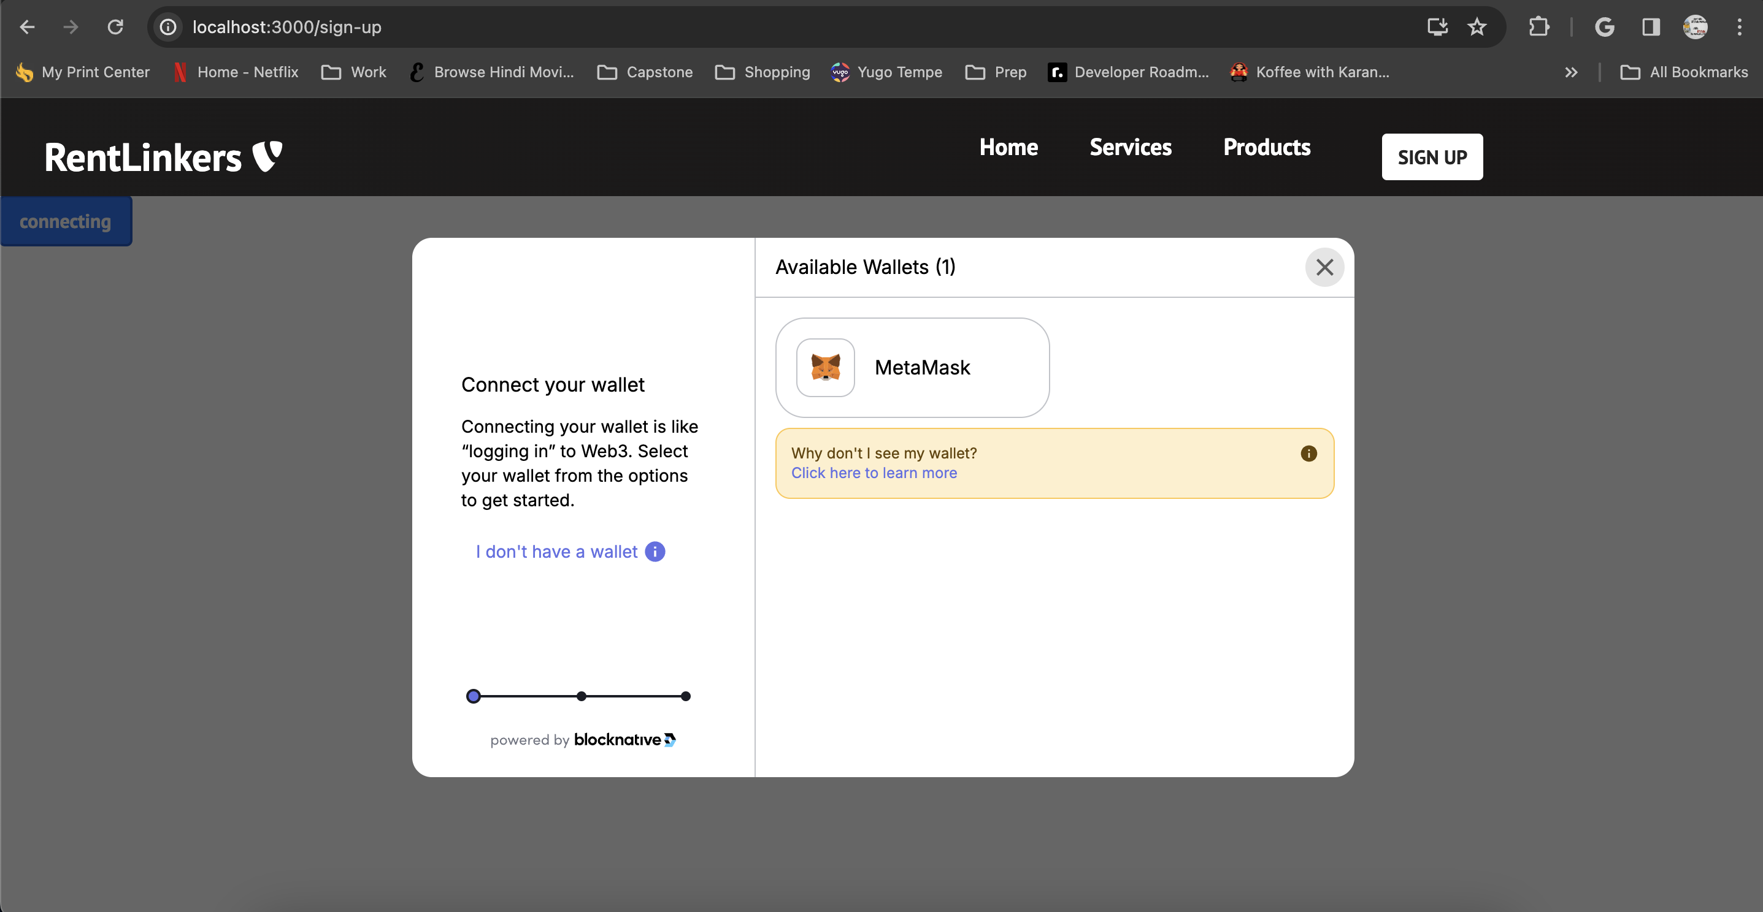Expand hidden bookmarks chevron
This screenshot has width=1763, height=912.
point(1570,72)
